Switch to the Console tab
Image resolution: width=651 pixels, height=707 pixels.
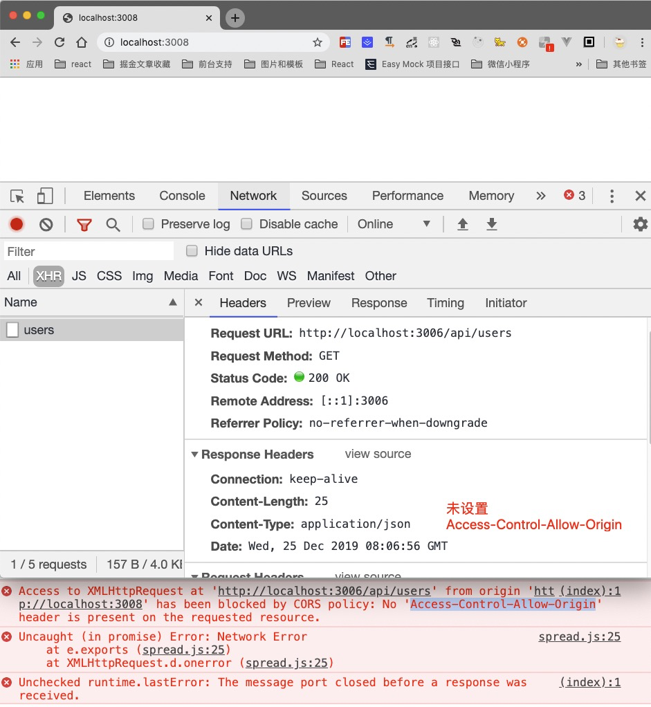coord(182,196)
